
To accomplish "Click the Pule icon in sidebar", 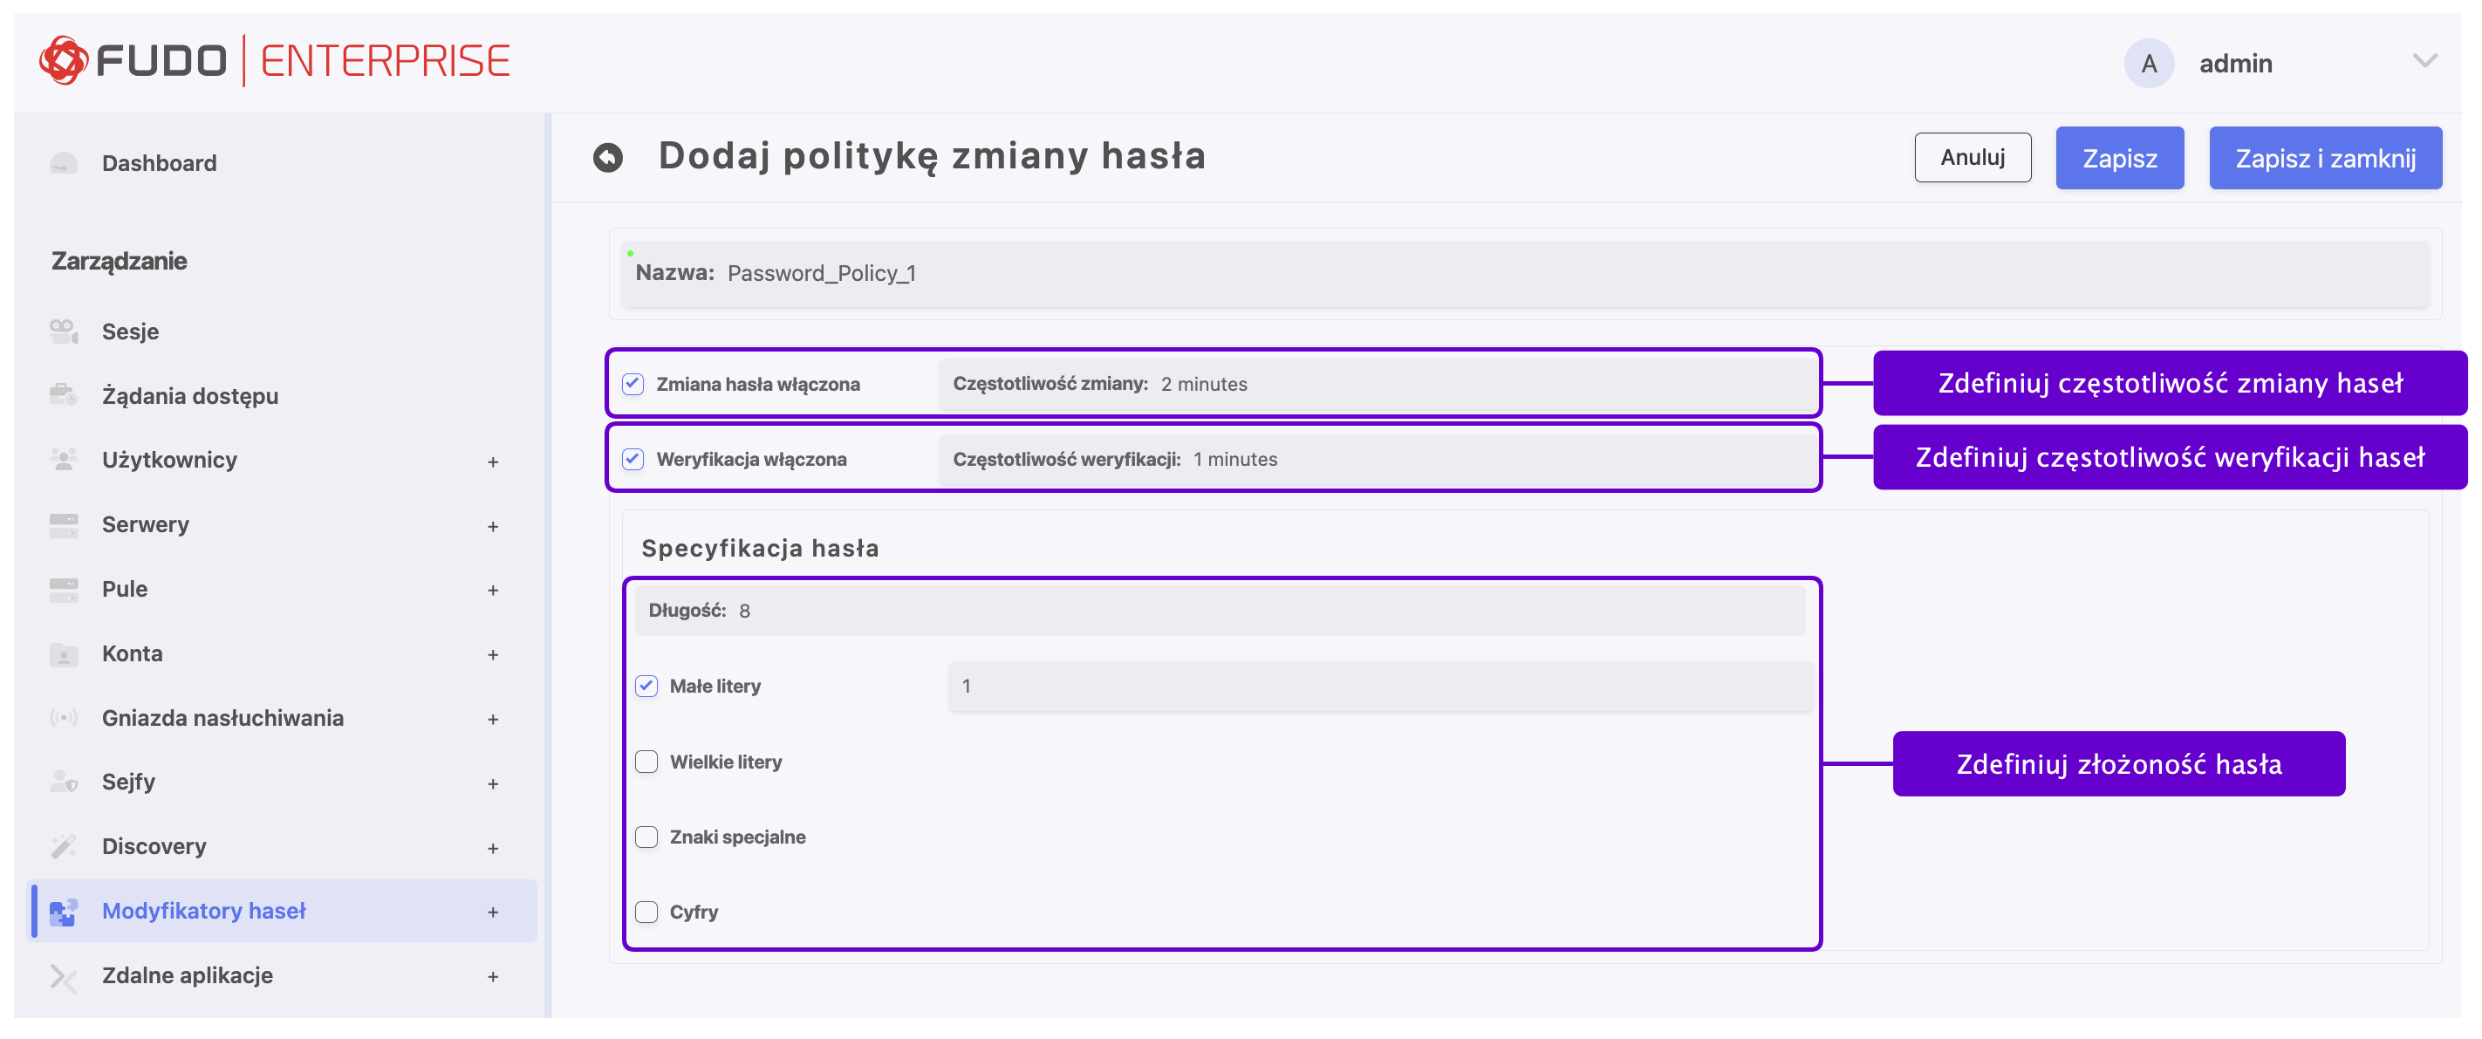I will click(x=64, y=589).
